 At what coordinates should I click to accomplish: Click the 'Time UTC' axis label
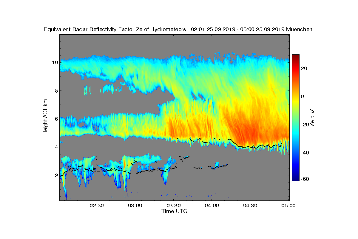[x=174, y=211]
